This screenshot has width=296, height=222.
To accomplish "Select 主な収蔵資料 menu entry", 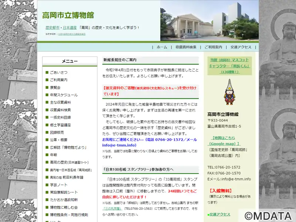I will click(x=60, y=102).
